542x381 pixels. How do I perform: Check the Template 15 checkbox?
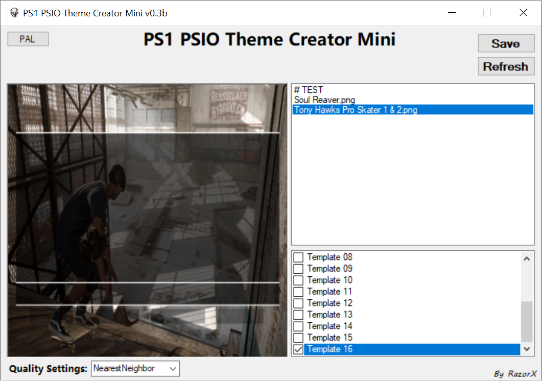(298, 338)
